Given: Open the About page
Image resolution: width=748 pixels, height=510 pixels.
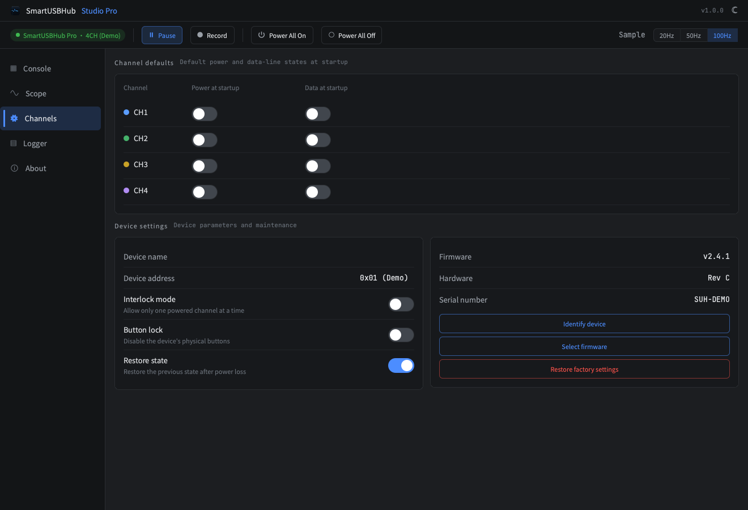Looking at the screenshot, I should point(51,168).
